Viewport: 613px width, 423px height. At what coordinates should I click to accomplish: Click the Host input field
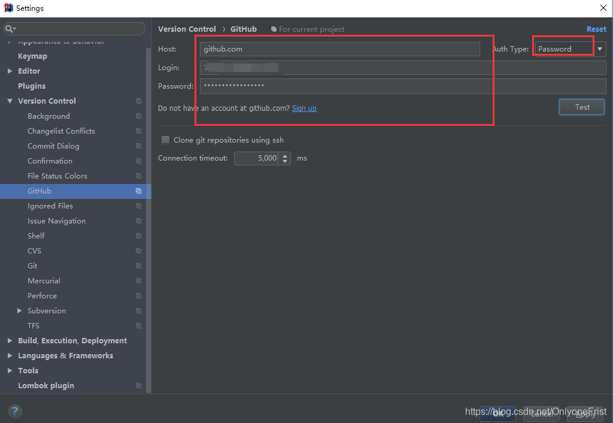(340, 49)
